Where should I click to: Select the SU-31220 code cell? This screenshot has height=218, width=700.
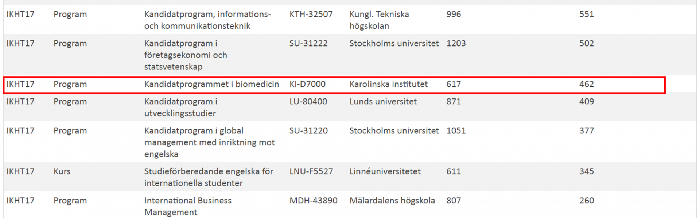click(x=308, y=131)
